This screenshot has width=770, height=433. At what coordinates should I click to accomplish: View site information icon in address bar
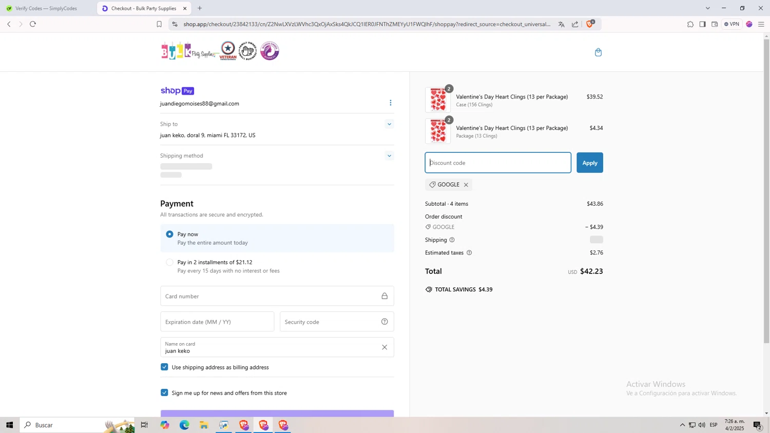175,24
